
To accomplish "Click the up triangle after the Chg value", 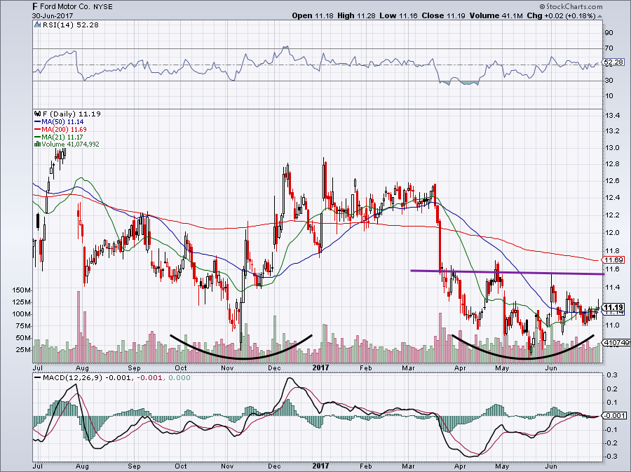I will tap(599, 16).
